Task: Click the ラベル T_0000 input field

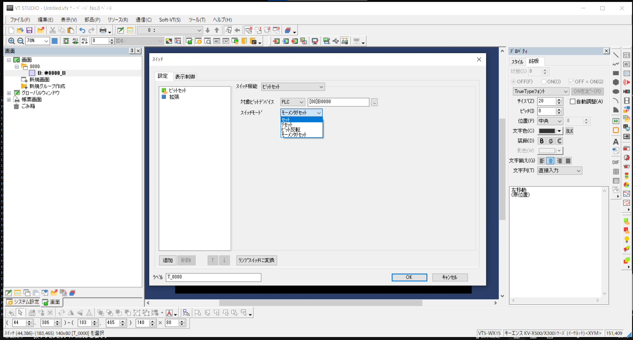Action: click(x=213, y=277)
